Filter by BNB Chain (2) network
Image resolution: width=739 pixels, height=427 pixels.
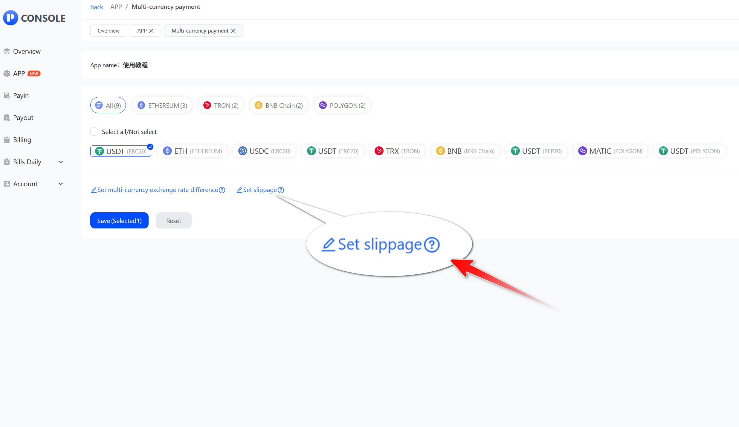279,105
